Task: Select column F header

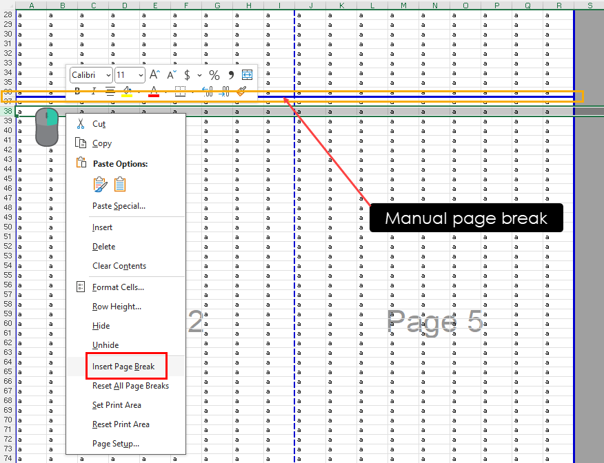Action: [186, 6]
